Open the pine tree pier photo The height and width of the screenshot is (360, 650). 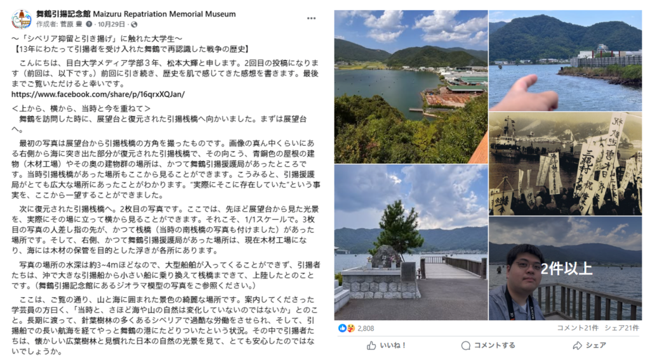[x=411, y=243]
